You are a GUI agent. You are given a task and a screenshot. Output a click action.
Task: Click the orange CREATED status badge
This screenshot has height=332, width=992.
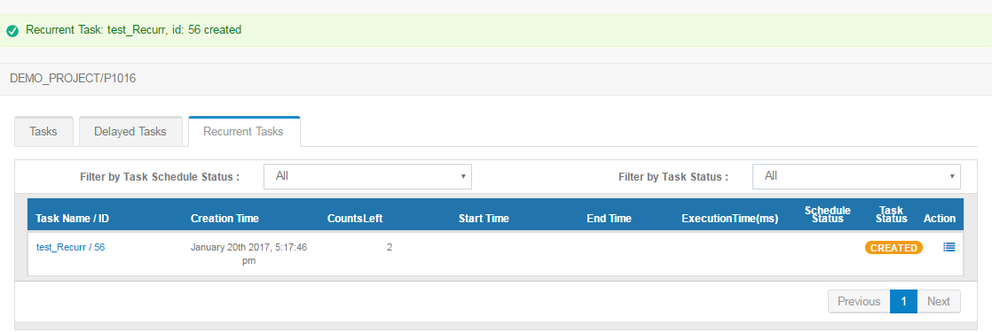(894, 248)
